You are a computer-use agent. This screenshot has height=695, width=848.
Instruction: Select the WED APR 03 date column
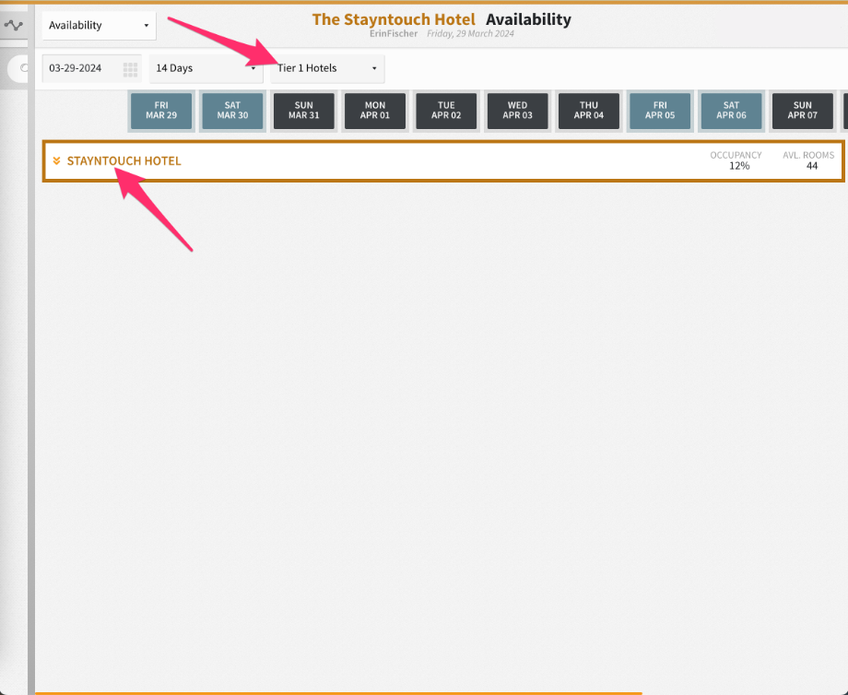pos(518,111)
